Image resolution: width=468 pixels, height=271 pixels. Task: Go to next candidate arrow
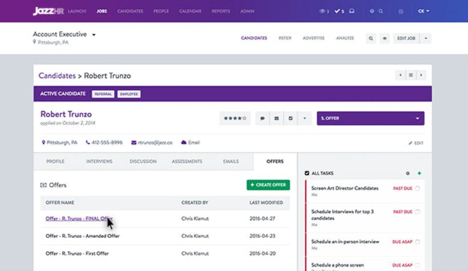pyautogui.click(x=421, y=75)
